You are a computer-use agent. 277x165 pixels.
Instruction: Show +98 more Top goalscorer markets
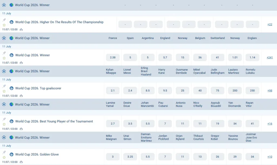[270, 90]
